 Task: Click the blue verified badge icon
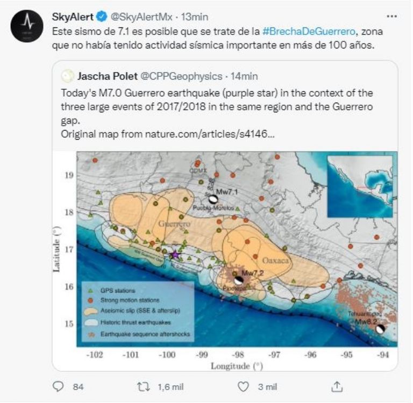(x=102, y=17)
